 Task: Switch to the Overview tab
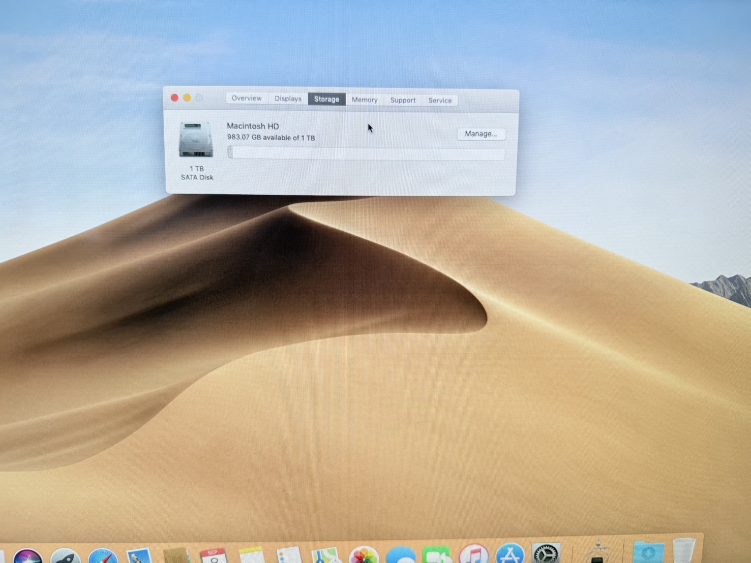(246, 98)
